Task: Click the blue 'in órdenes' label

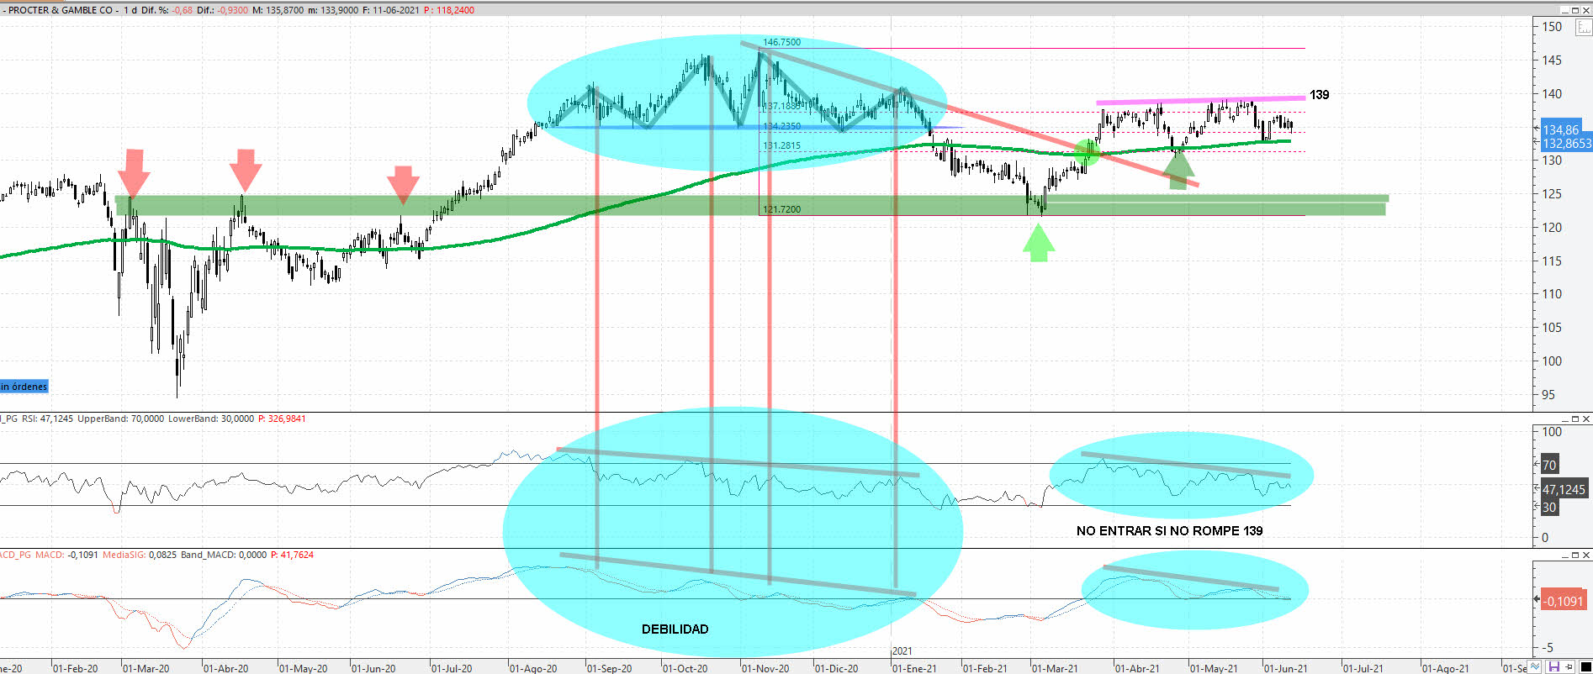Action: tap(24, 387)
